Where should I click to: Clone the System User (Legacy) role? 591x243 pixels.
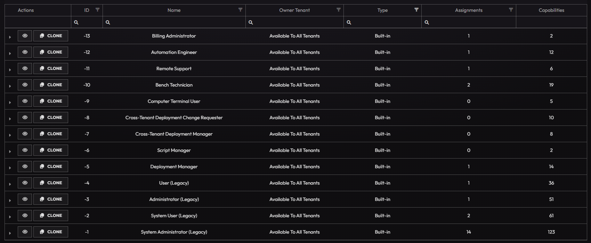[x=51, y=216]
